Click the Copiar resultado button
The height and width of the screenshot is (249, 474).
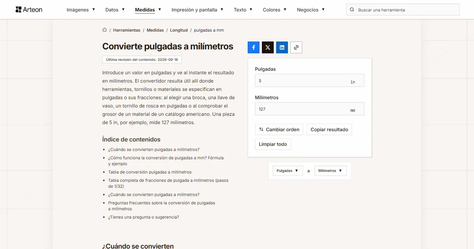[x=329, y=129]
